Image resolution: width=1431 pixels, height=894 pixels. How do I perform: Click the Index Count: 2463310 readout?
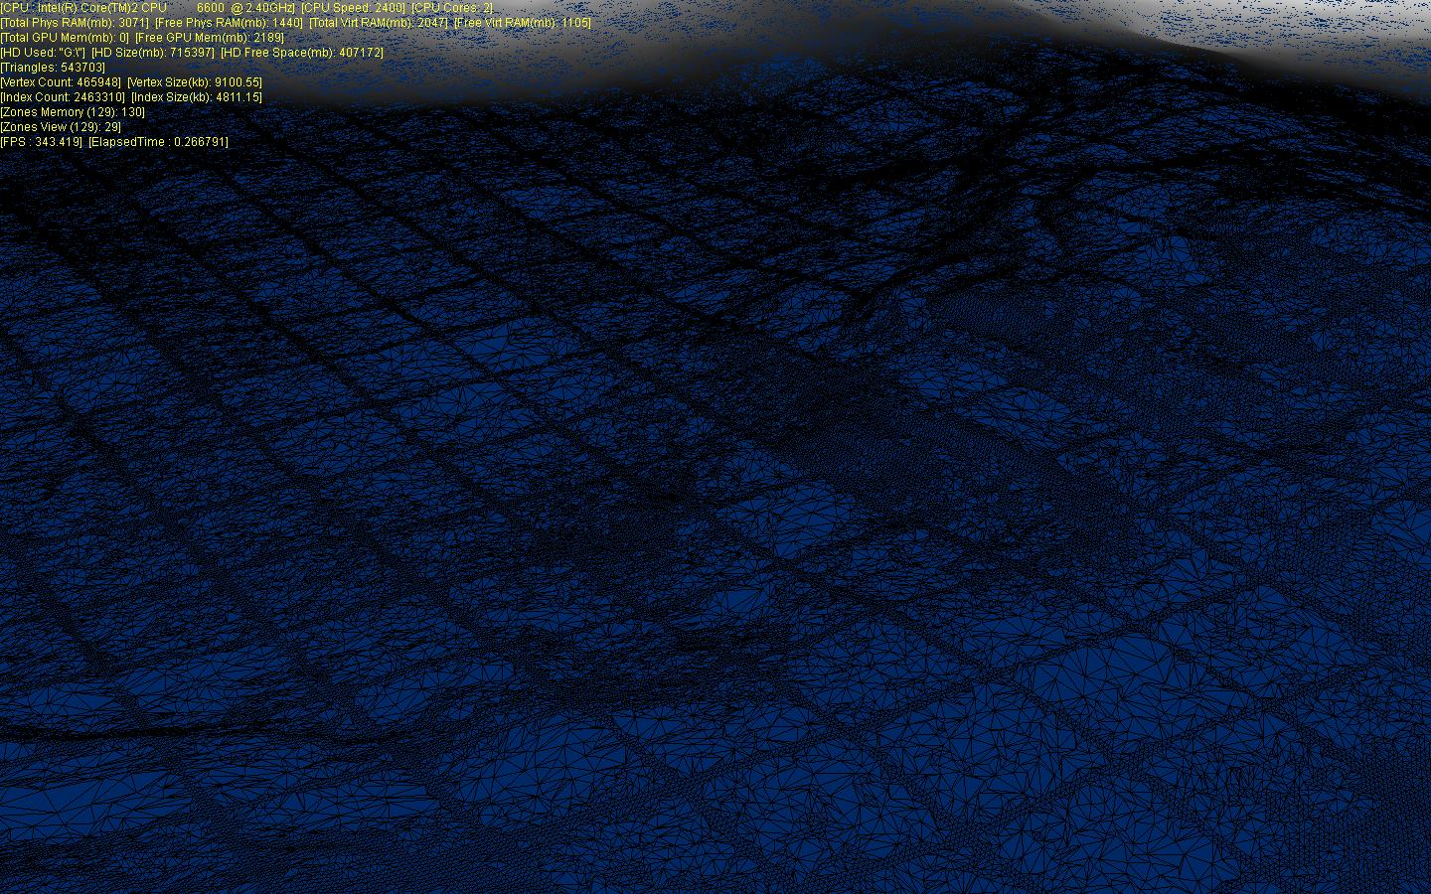[63, 97]
